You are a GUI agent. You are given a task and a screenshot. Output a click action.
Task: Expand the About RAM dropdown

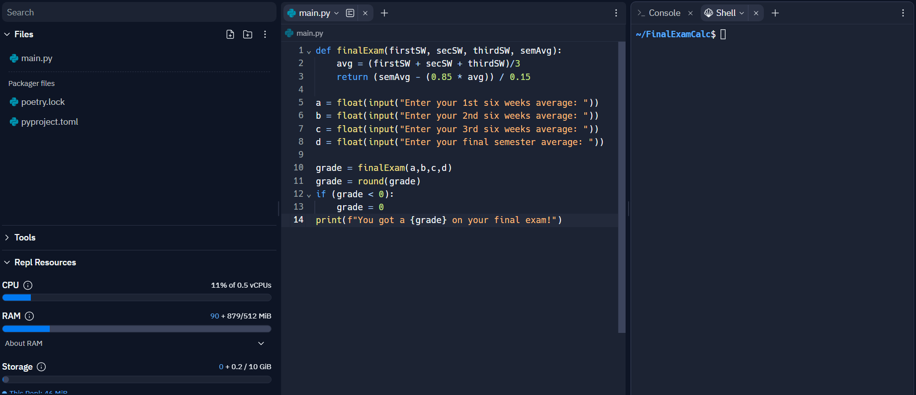261,343
